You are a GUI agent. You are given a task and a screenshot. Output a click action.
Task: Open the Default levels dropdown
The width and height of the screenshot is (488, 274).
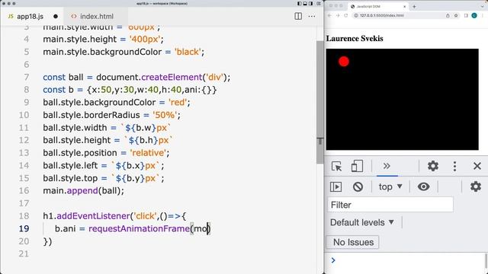click(x=362, y=222)
